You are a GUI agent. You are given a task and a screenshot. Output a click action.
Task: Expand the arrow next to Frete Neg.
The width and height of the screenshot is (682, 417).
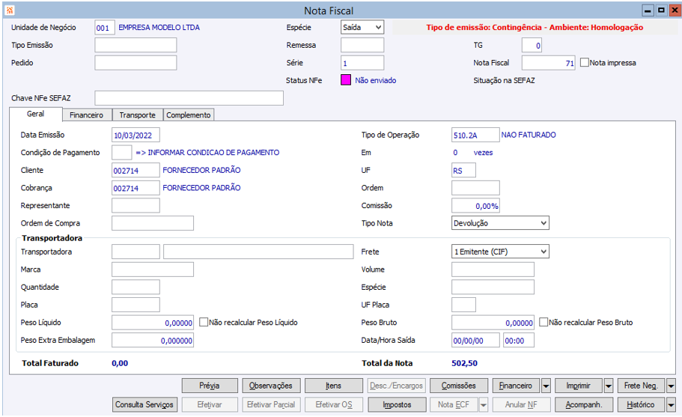click(671, 386)
